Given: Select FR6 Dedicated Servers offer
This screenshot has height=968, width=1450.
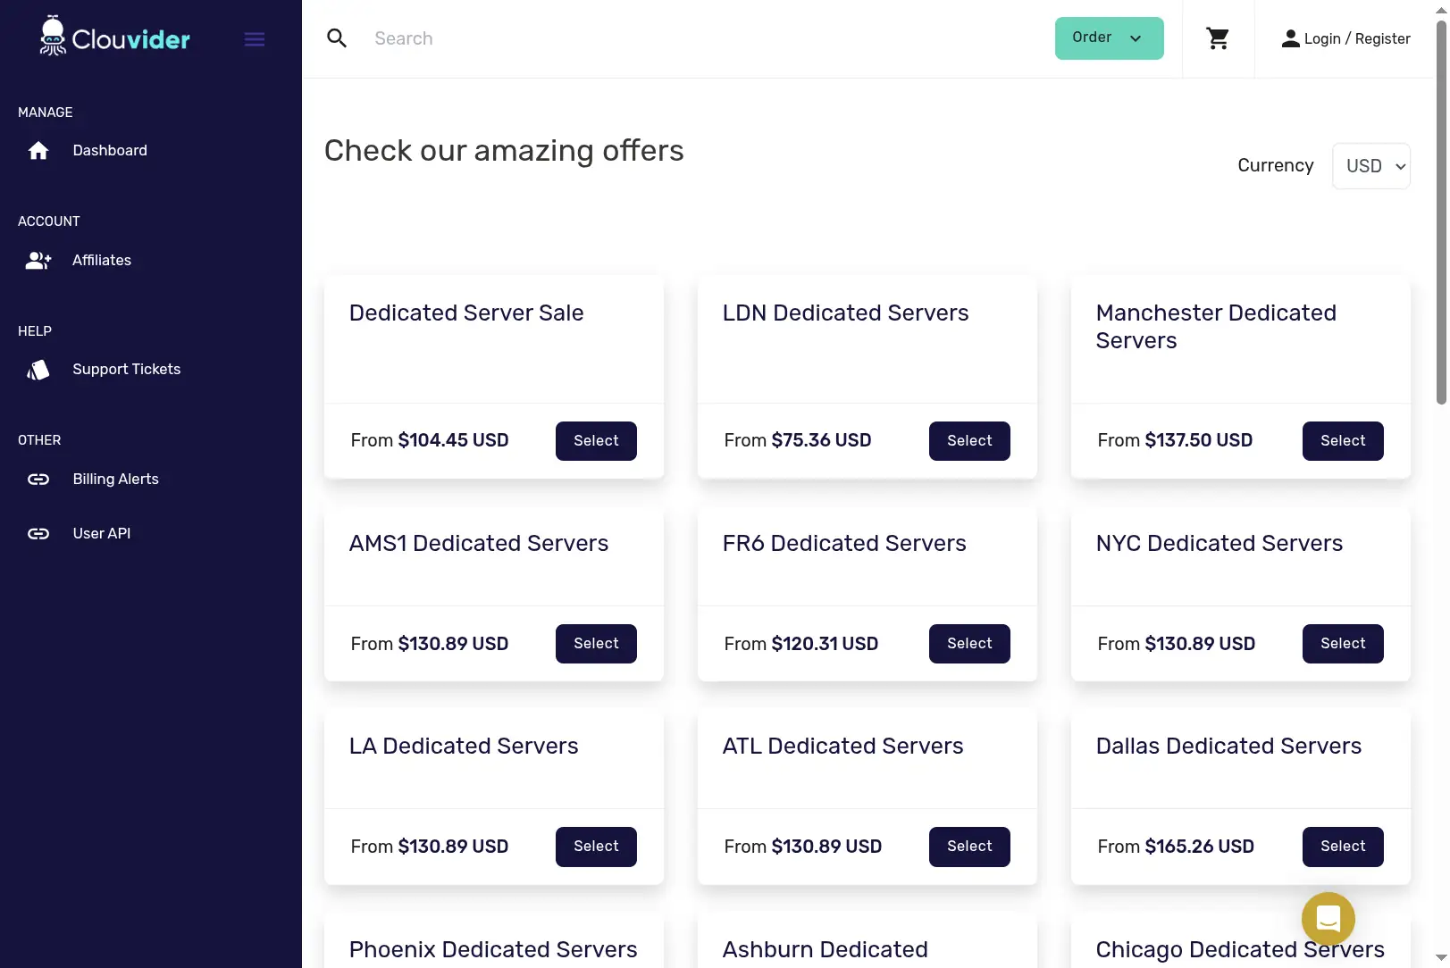Looking at the screenshot, I should point(969,644).
